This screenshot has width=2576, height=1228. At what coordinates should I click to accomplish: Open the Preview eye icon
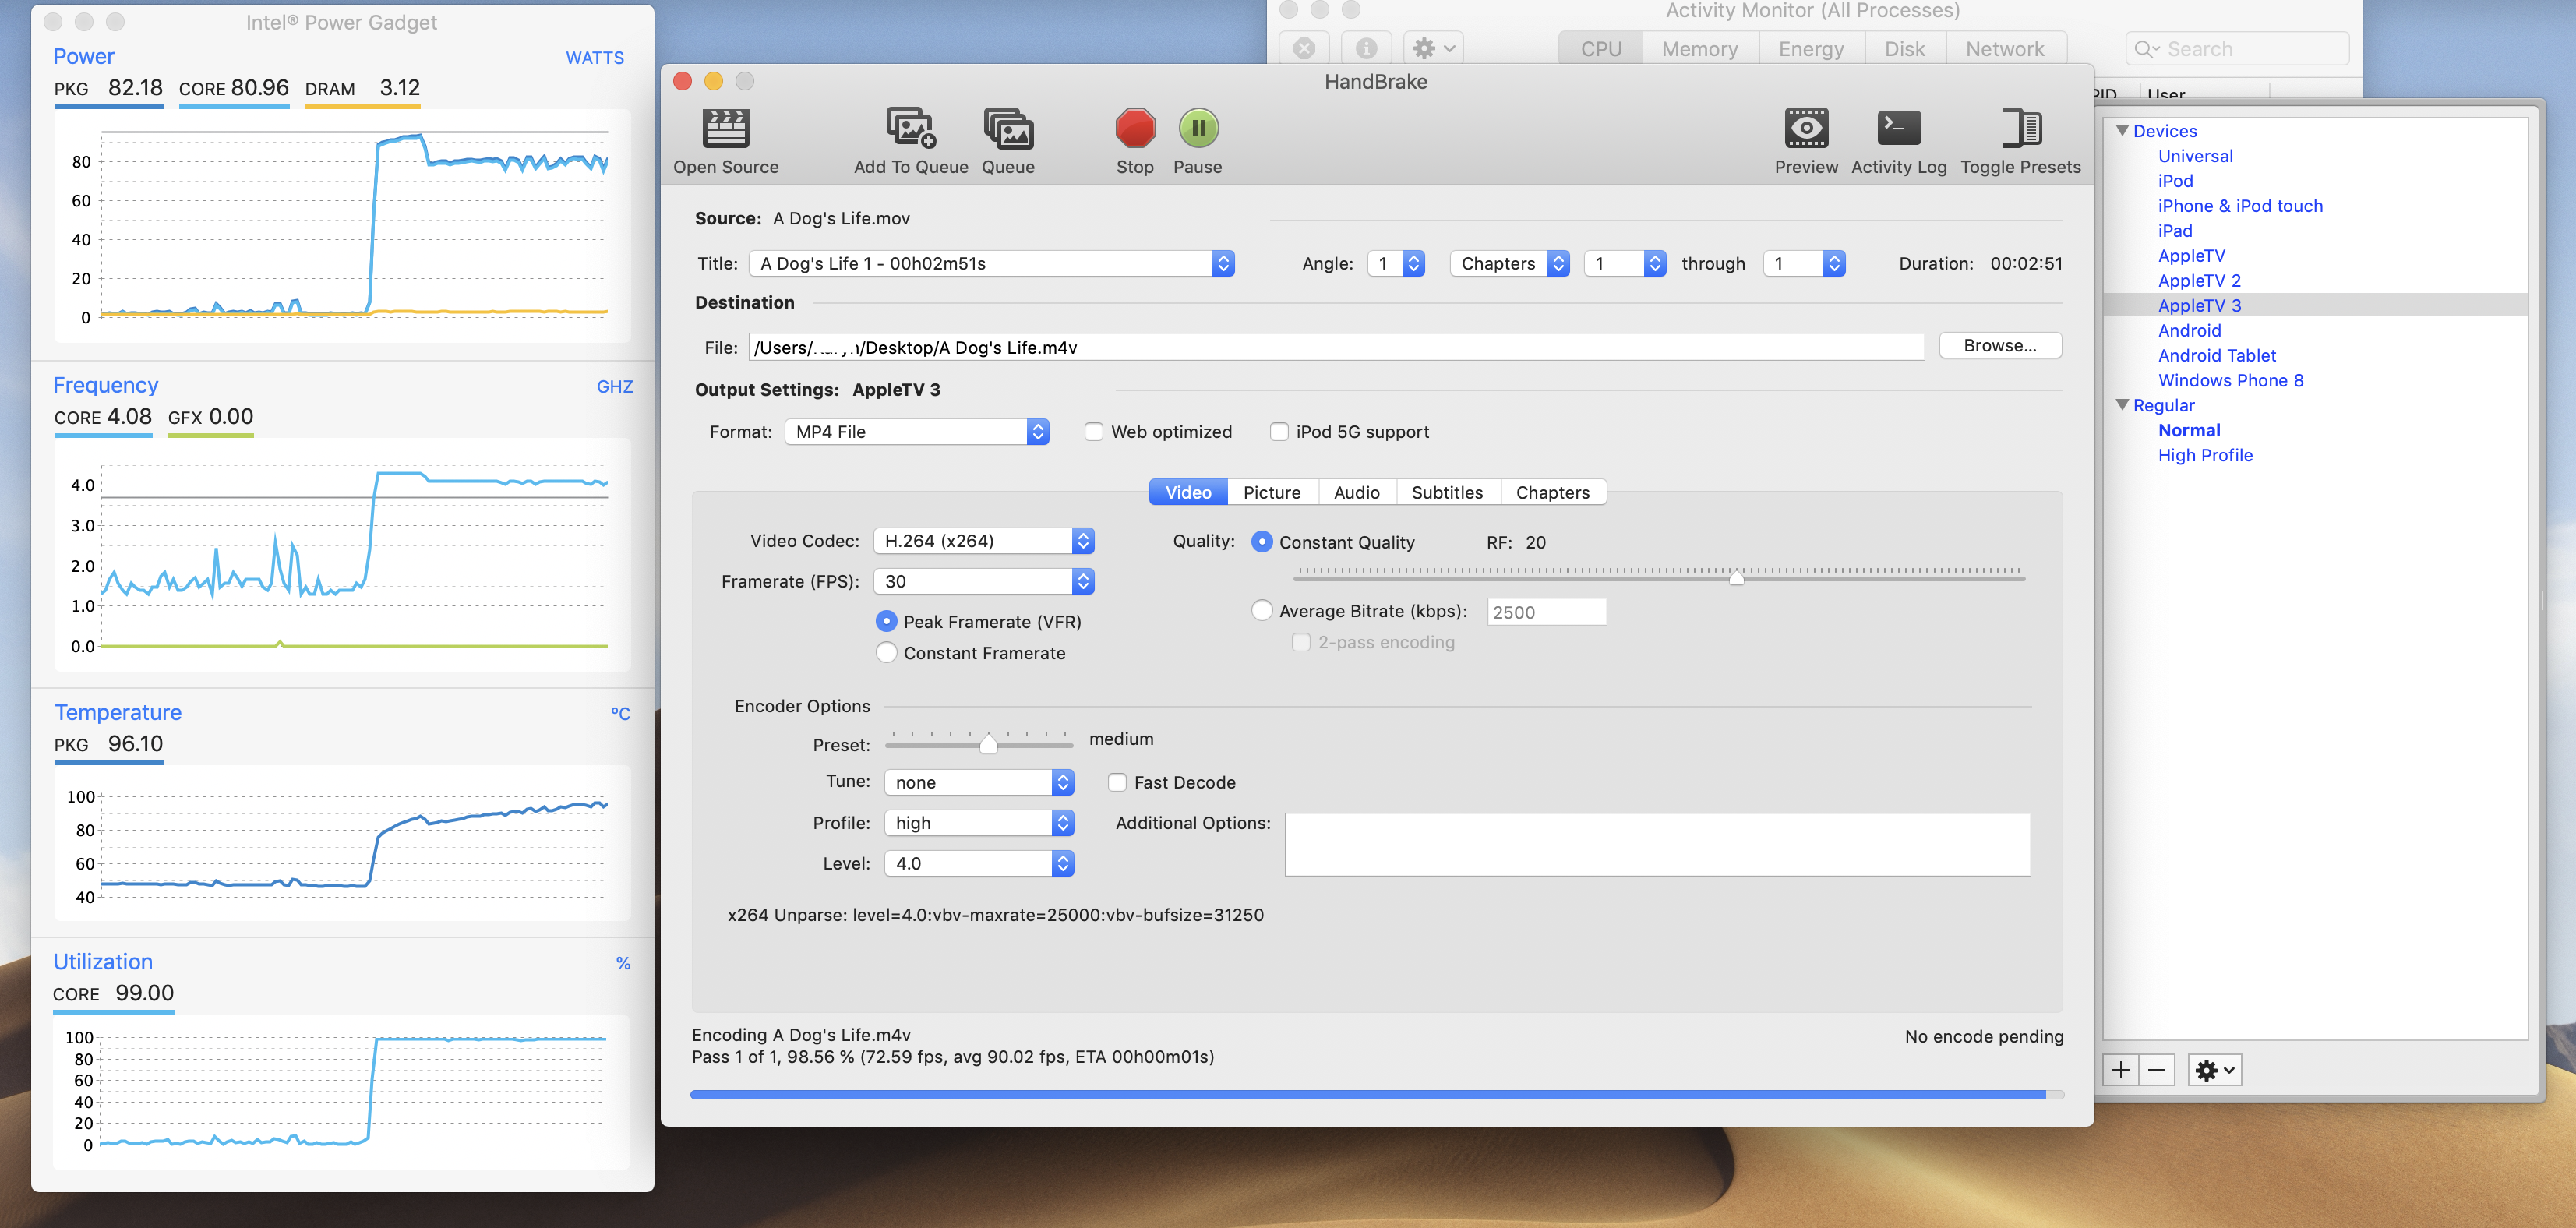[1805, 128]
